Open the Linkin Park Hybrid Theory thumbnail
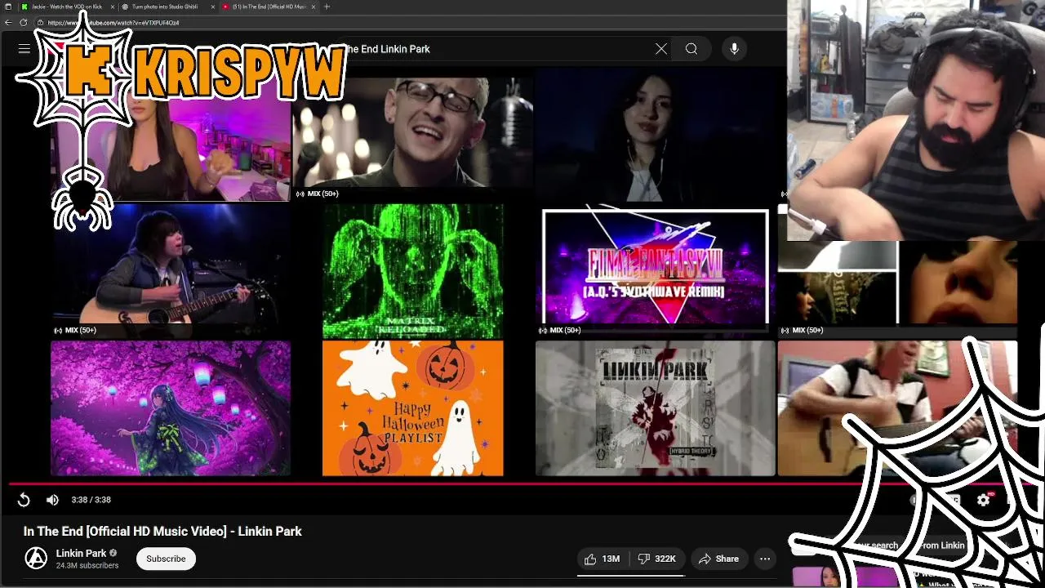 pos(655,408)
